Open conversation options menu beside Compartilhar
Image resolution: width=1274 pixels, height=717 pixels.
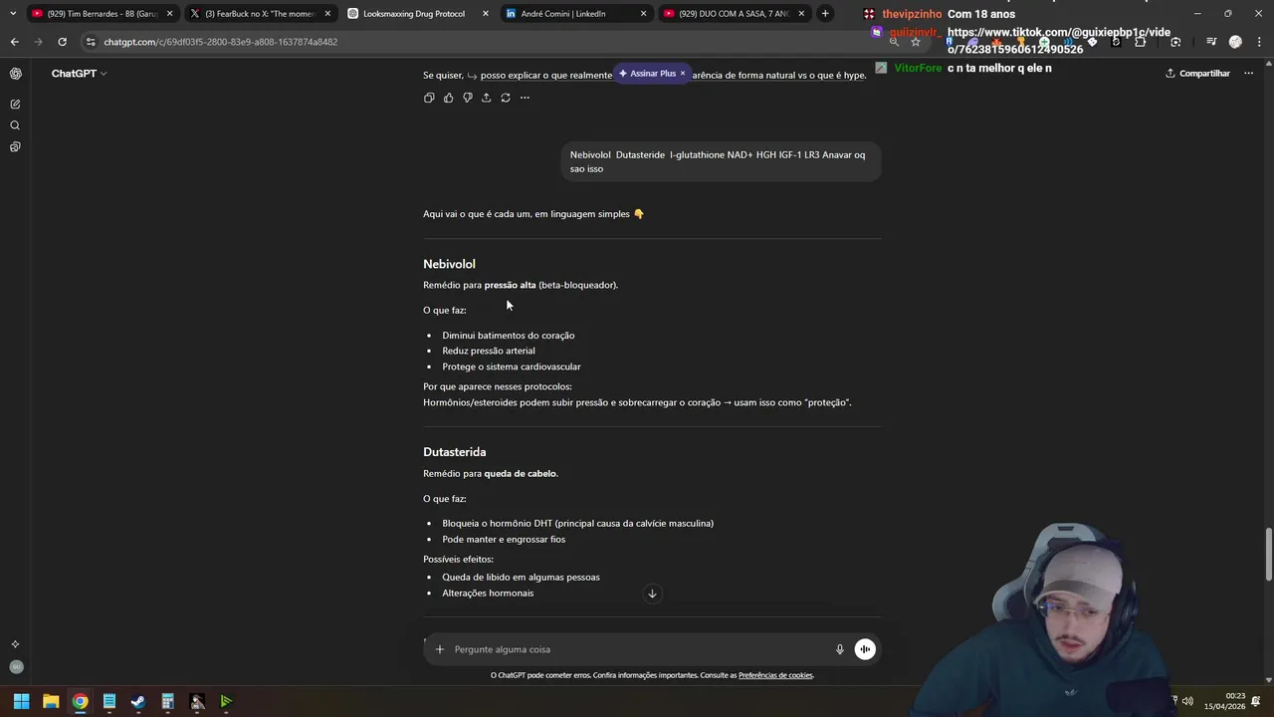click(1248, 74)
